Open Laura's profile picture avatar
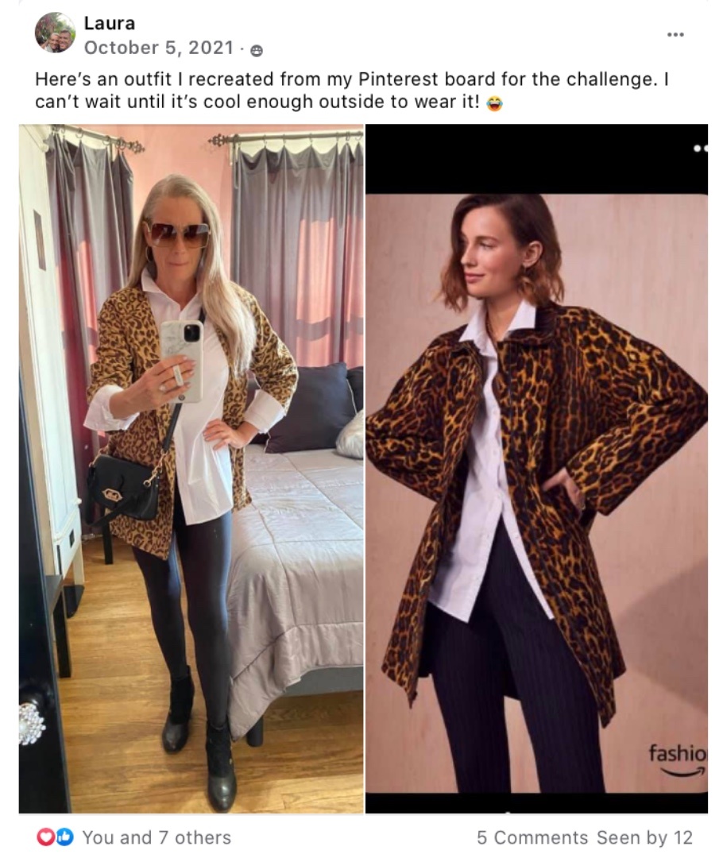 tap(56, 33)
